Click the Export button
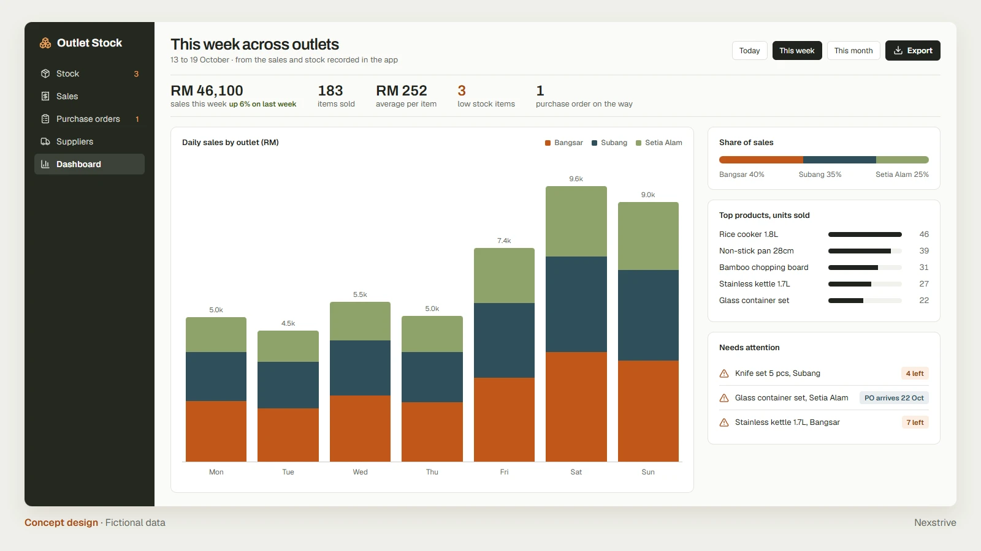The height and width of the screenshot is (551, 981). pos(912,51)
